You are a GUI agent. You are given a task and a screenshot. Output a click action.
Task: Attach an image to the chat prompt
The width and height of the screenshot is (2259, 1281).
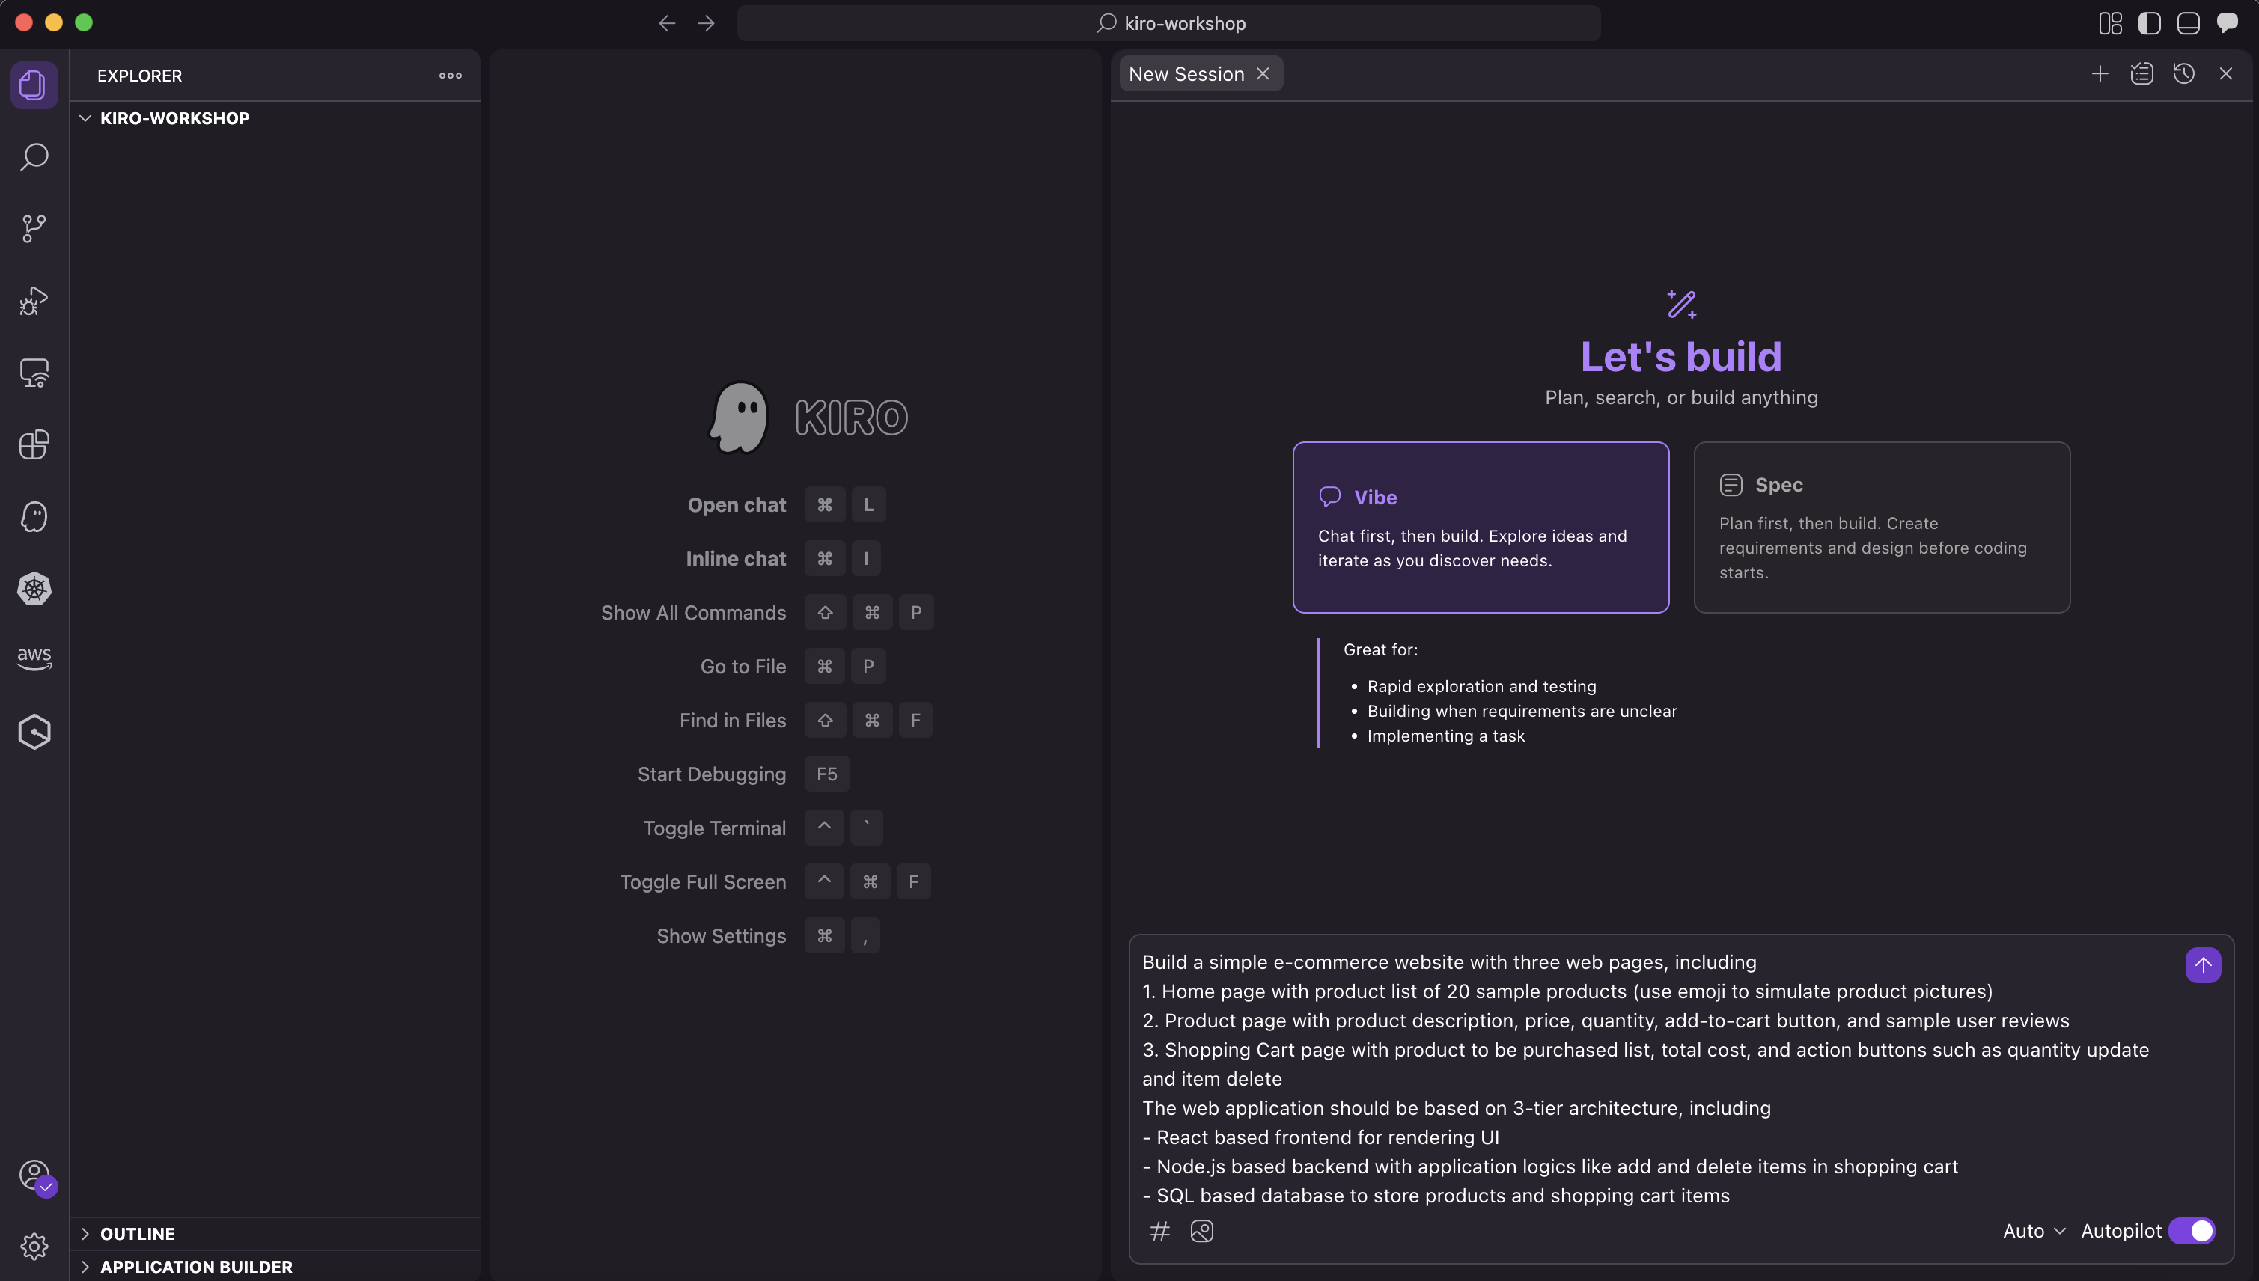point(1201,1231)
